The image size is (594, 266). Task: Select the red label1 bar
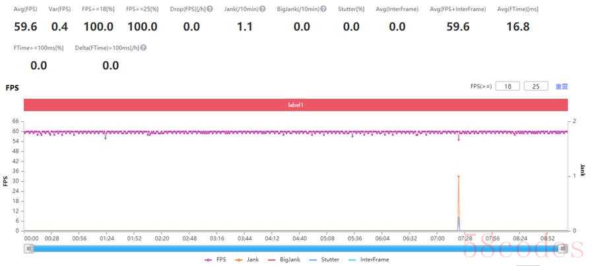coord(296,105)
